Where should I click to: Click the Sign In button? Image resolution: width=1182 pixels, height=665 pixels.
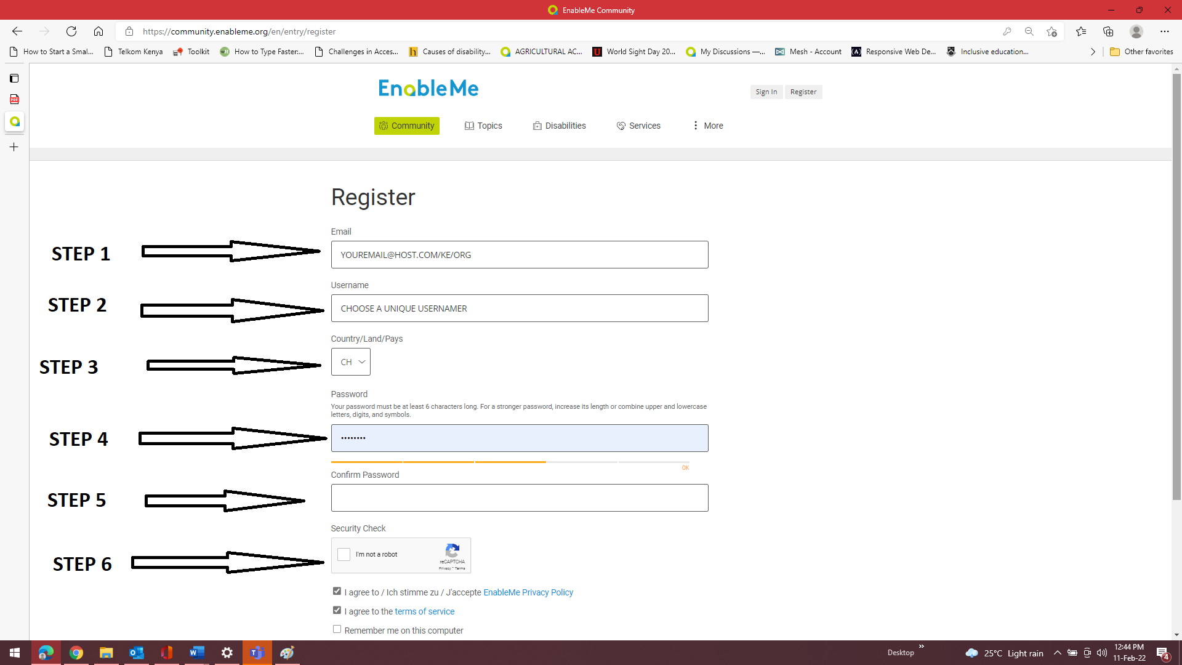tap(766, 92)
